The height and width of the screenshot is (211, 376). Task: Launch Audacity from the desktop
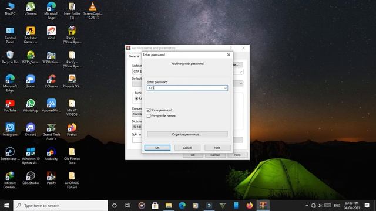[51, 154]
